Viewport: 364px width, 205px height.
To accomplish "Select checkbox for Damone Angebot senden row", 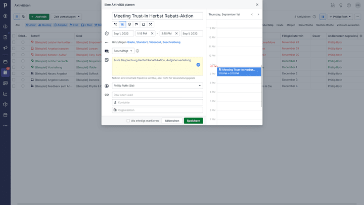I will click(x=14, y=80).
